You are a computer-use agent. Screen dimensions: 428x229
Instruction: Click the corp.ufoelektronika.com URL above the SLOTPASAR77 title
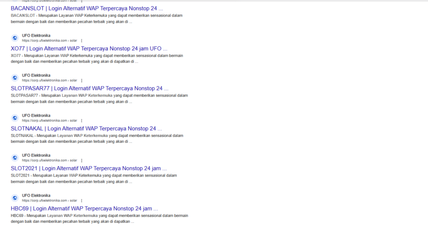(x=49, y=80)
